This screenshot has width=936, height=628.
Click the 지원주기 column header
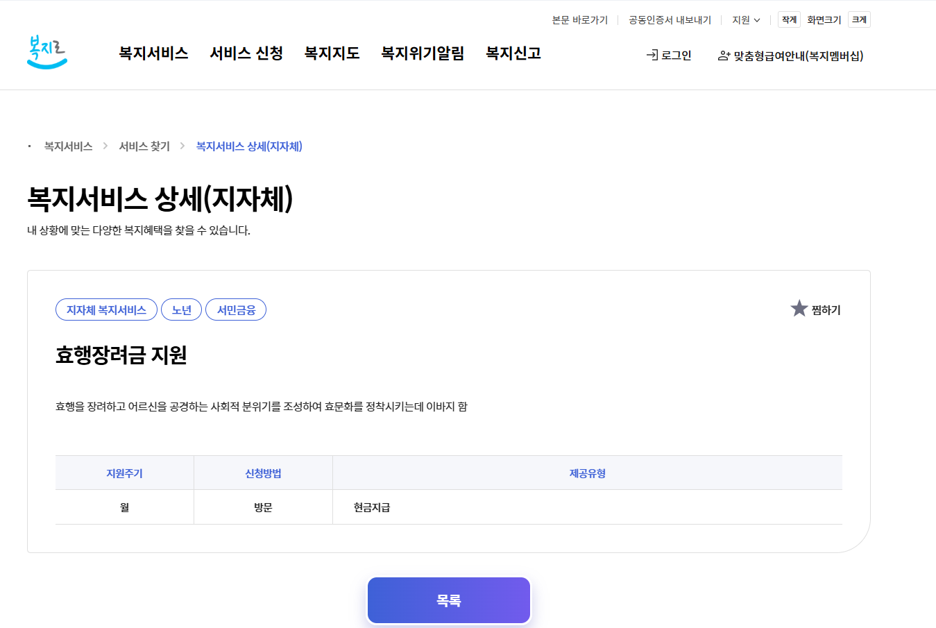(124, 473)
